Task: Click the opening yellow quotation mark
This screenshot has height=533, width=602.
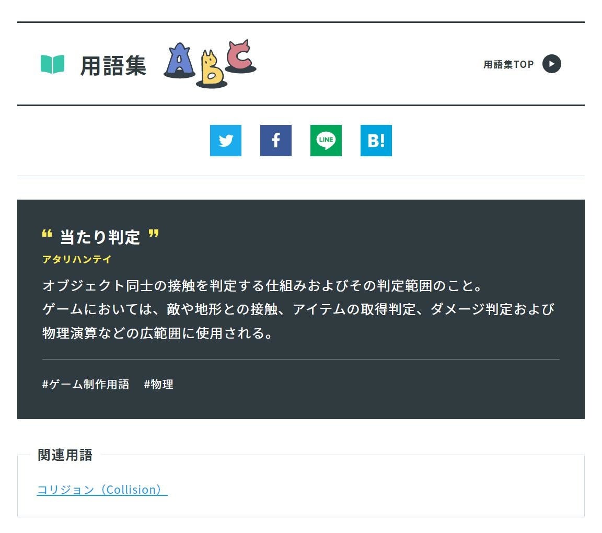Action: [x=47, y=233]
